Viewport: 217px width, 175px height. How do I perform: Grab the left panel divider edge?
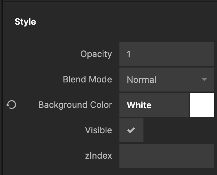(x=2, y=87)
